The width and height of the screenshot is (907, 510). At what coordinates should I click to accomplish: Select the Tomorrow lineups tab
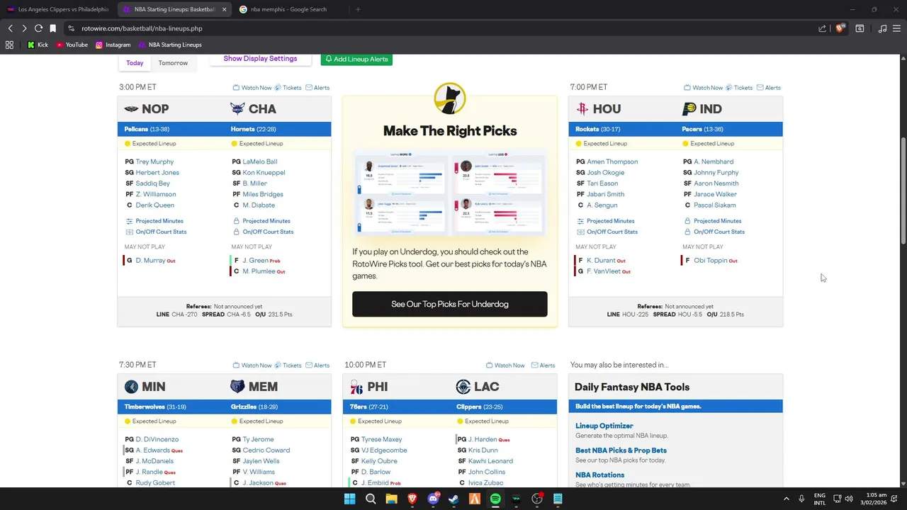click(x=173, y=63)
